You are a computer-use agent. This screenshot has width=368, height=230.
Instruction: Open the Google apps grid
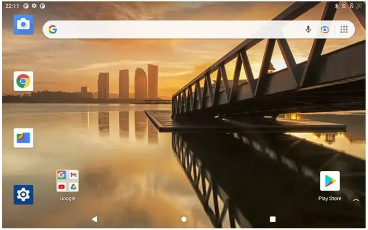[344, 29]
